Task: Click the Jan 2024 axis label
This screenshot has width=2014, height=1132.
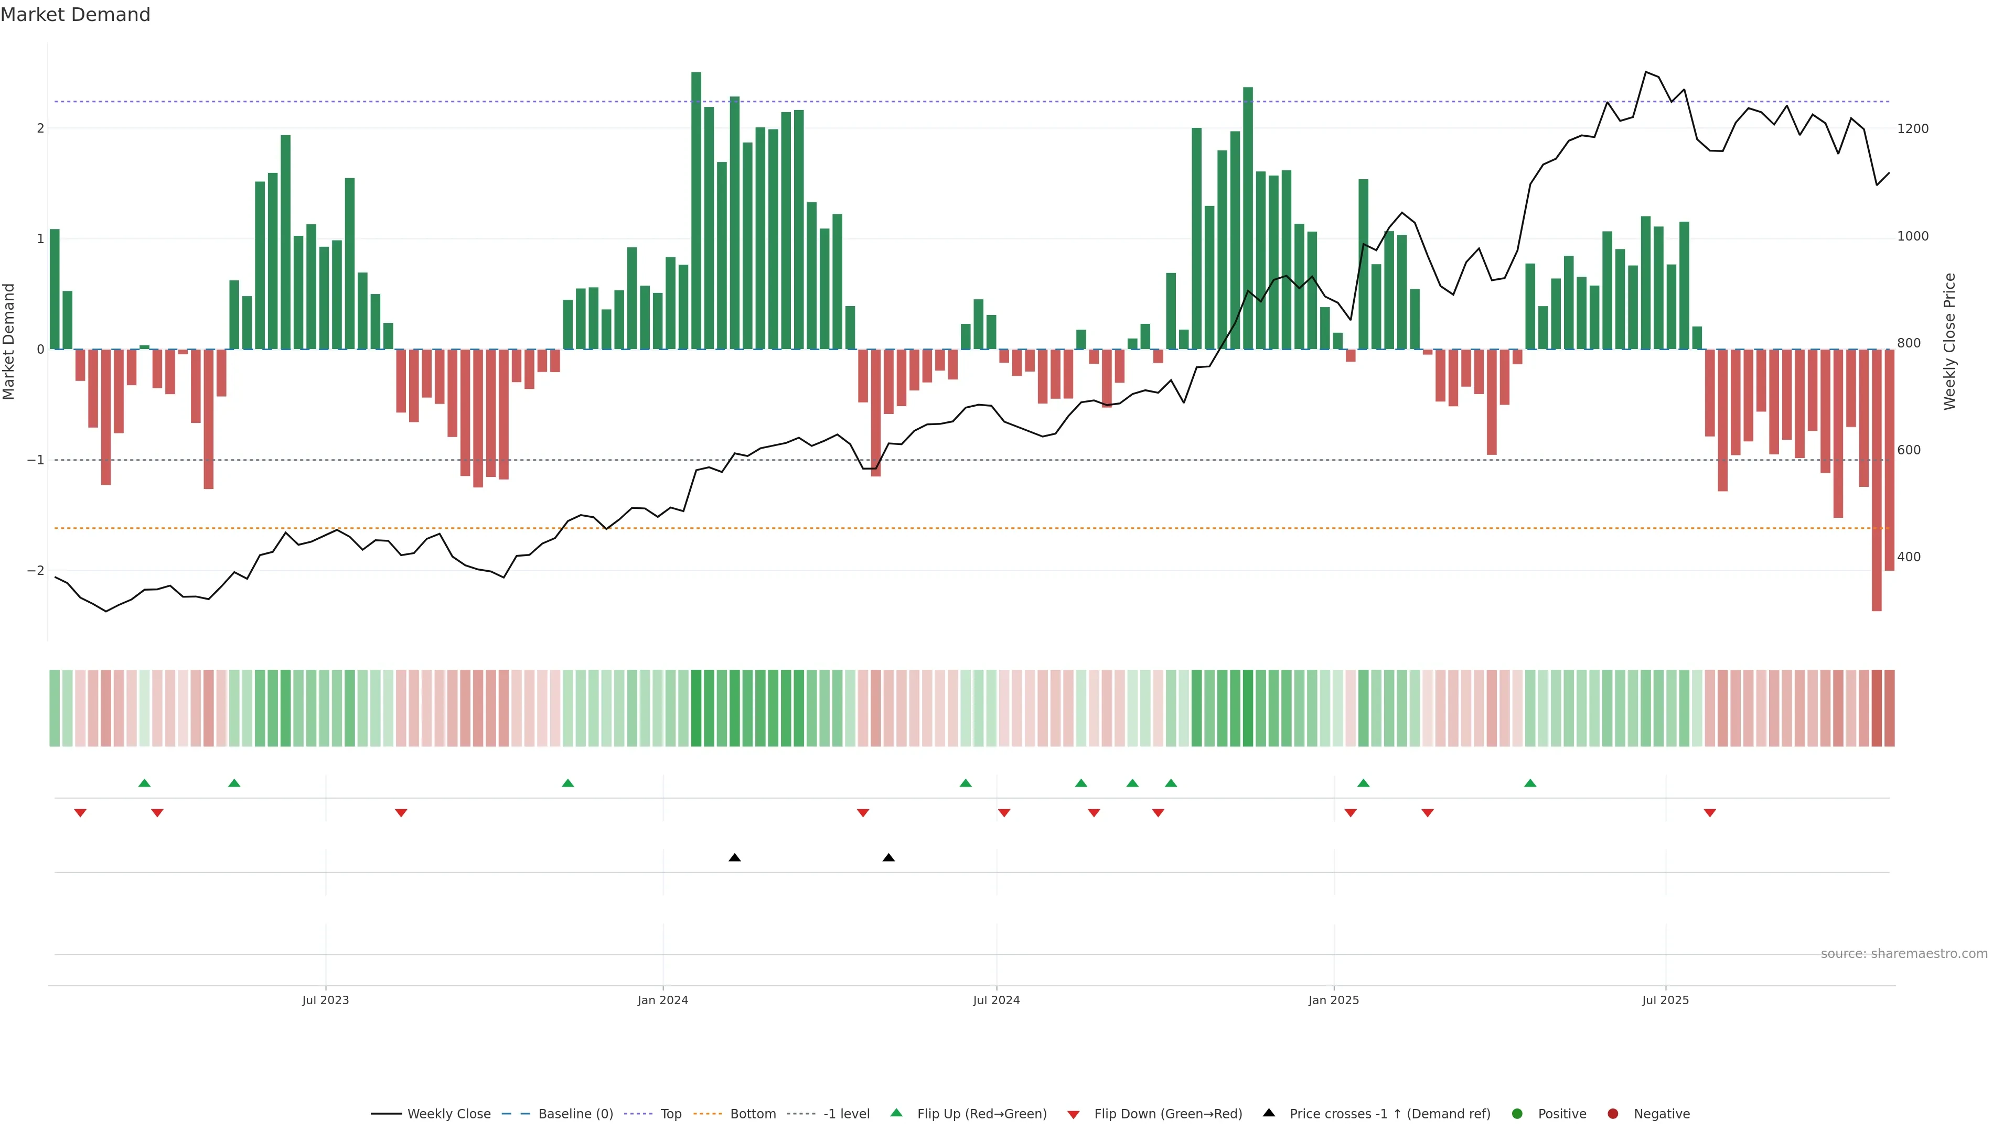Action: tap(662, 1001)
